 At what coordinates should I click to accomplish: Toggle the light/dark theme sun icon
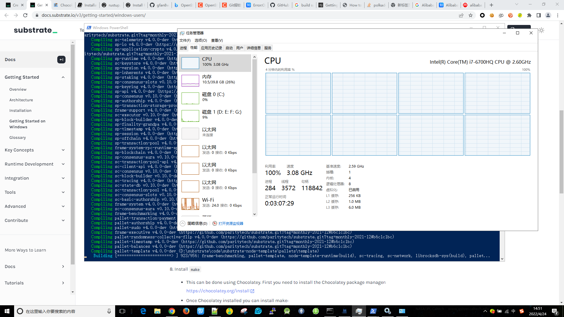(541, 30)
